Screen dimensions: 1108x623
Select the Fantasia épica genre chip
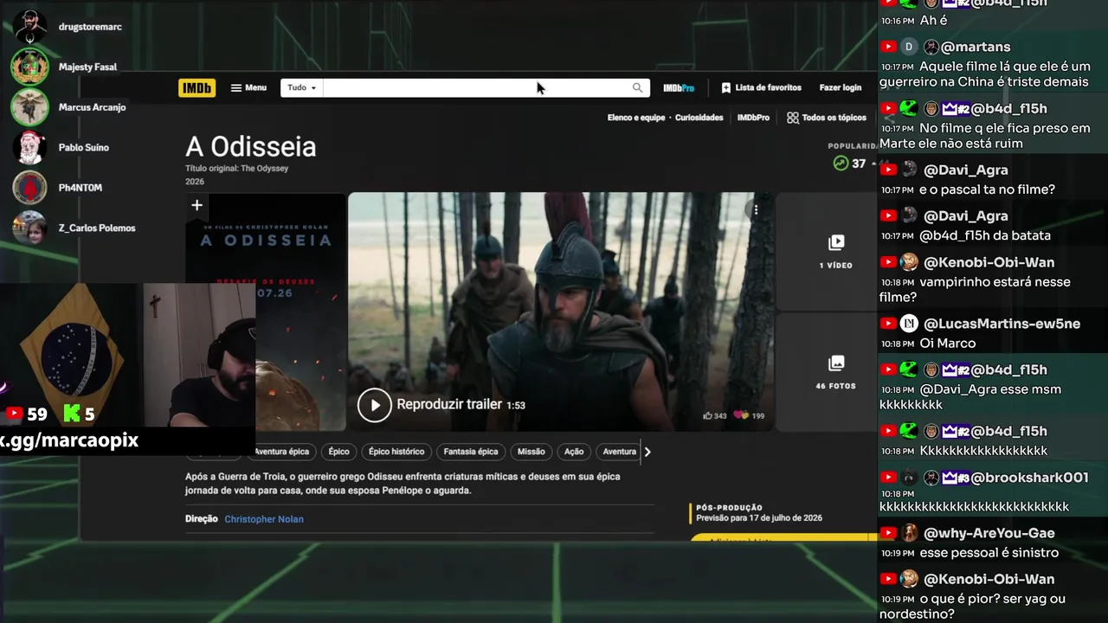click(471, 452)
